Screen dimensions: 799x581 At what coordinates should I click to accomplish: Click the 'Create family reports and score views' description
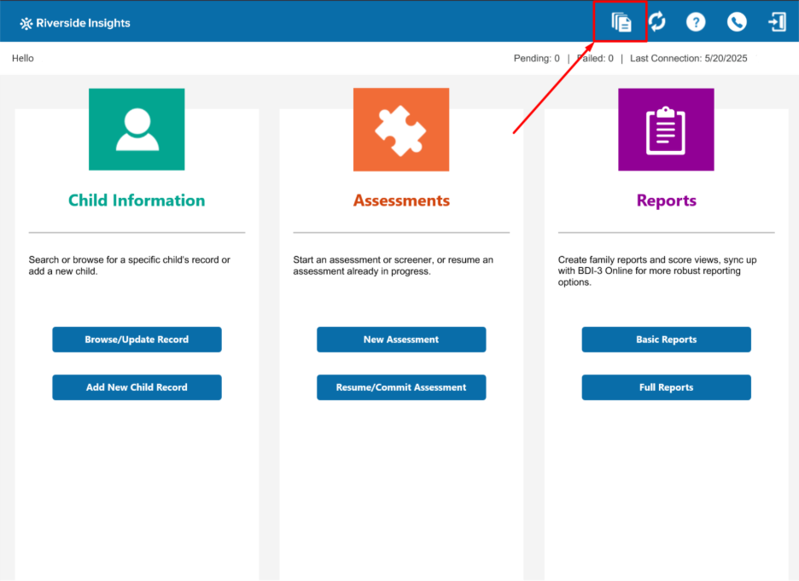(x=657, y=271)
